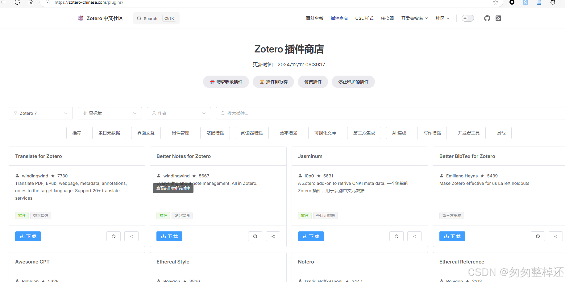Open the site Search box with Ctrl K

point(156,18)
